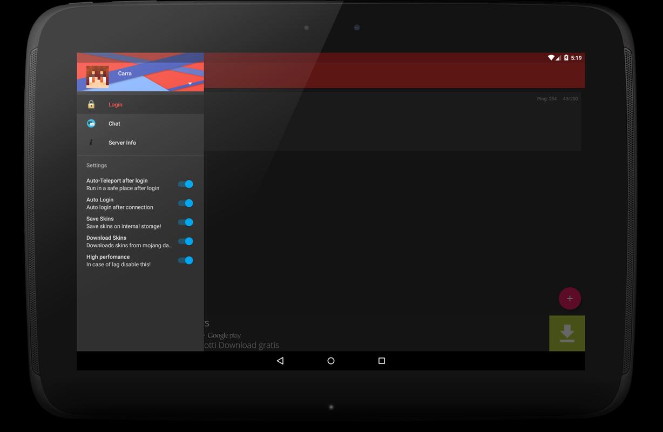Disable the Save Skins switch
The height and width of the screenshot is (432, 663).
(185, 222)
